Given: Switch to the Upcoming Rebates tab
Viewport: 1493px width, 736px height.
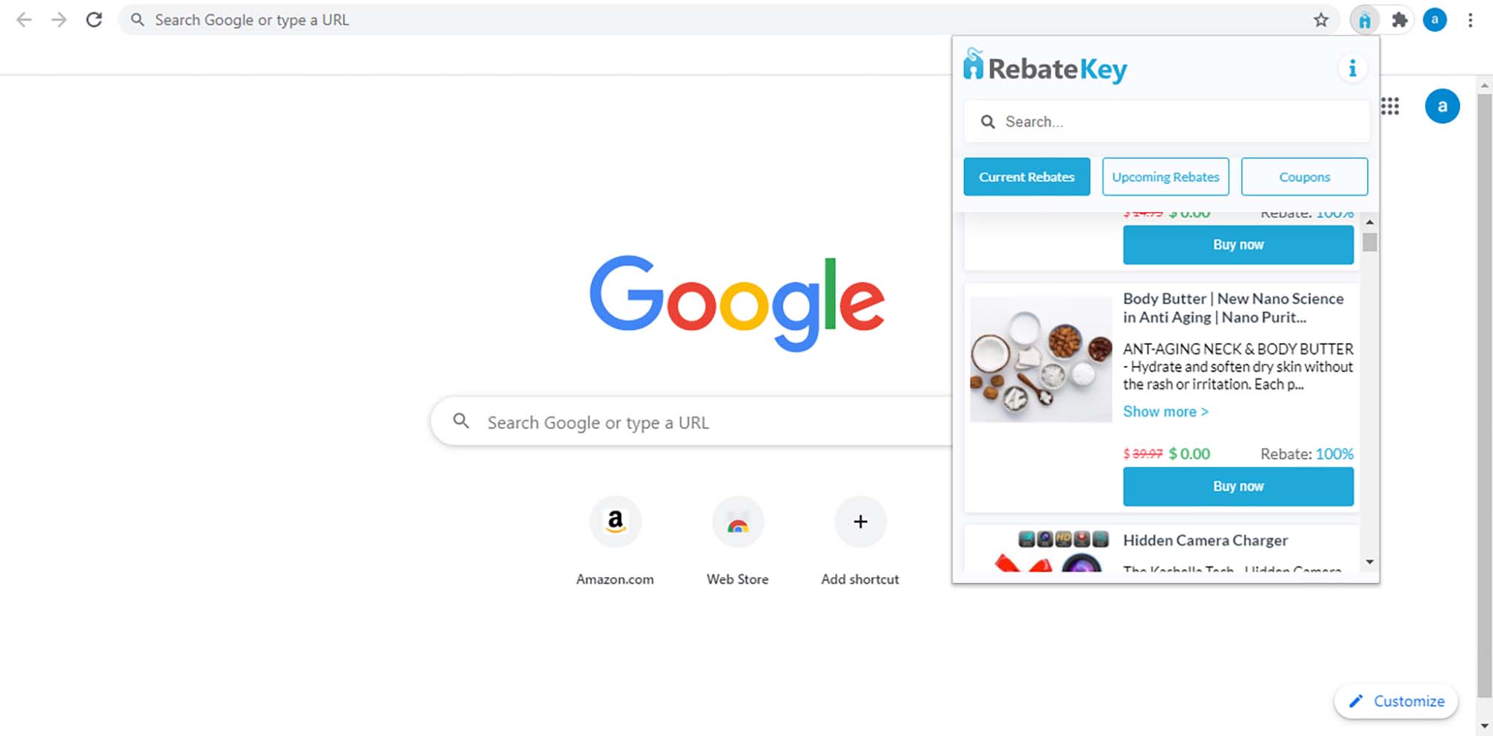Looking at the screenshot, I should (x=1165, y=177).
